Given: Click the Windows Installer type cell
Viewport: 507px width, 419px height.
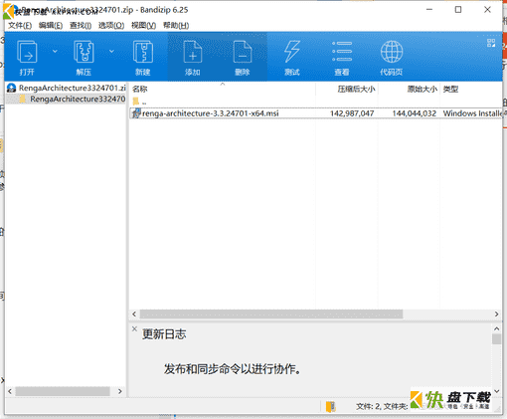Looking at the screenshot, I should [x=472, y=113].
